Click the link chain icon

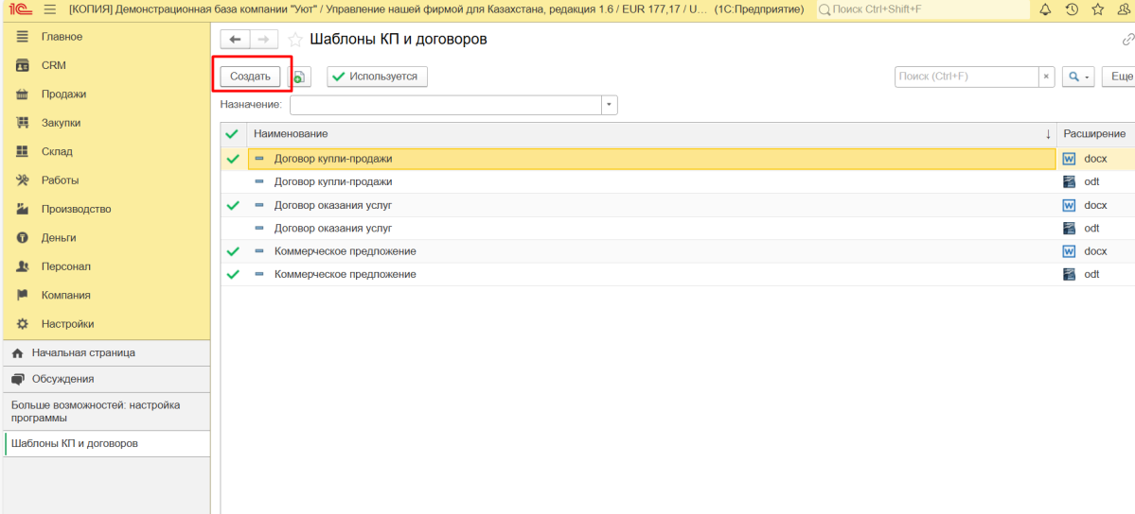pyautogui.click(x=1127, y=40)
